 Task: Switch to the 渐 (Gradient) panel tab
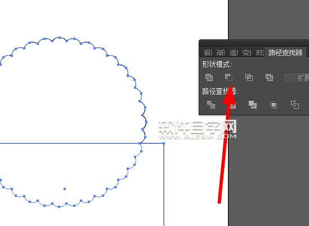[x=220, y=52]
